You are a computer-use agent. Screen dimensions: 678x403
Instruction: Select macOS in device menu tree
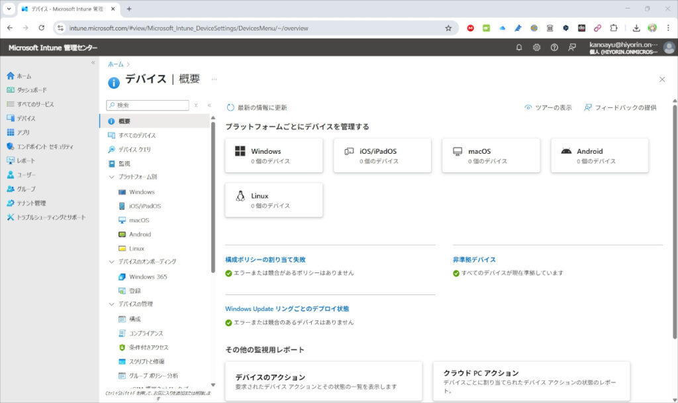tap(134, 220)
